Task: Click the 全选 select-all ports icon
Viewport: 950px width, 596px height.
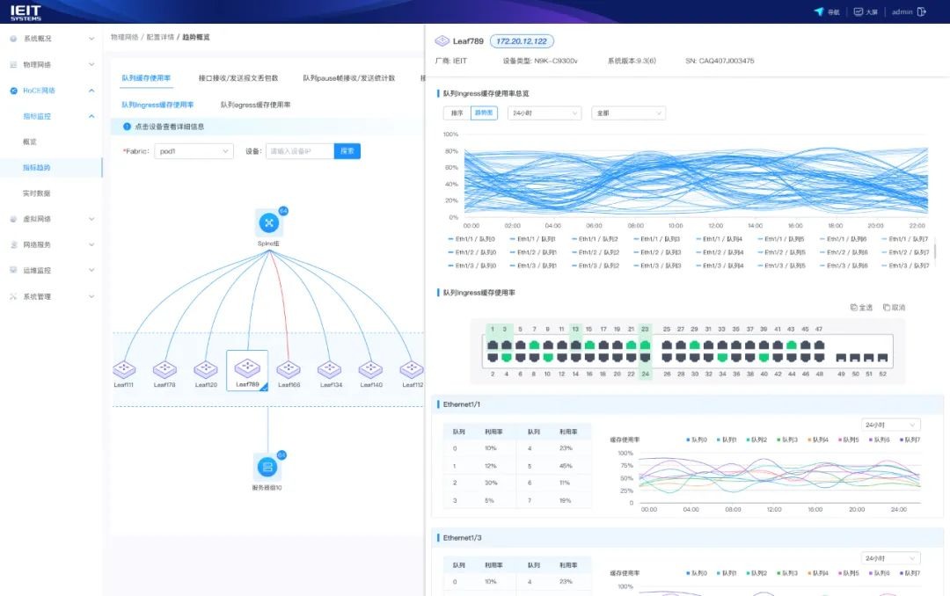Action: pos(854,308)
